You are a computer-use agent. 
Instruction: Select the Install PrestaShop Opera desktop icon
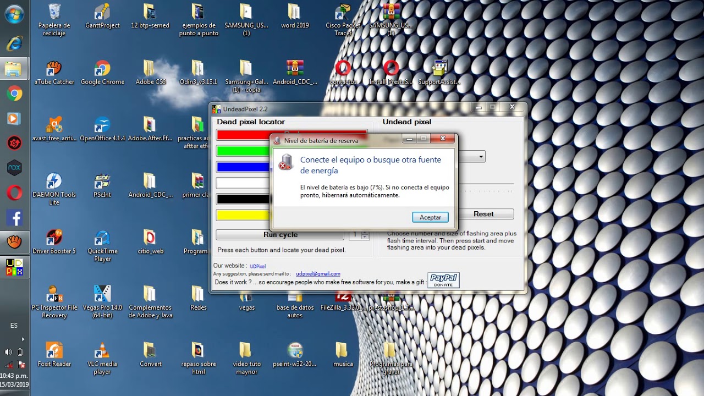[391, 73]
